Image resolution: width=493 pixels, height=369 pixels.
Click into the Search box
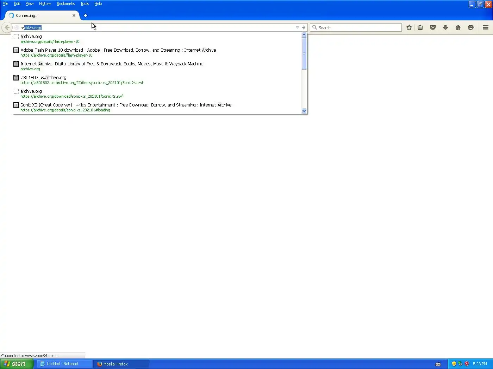(x=356, y=27)
